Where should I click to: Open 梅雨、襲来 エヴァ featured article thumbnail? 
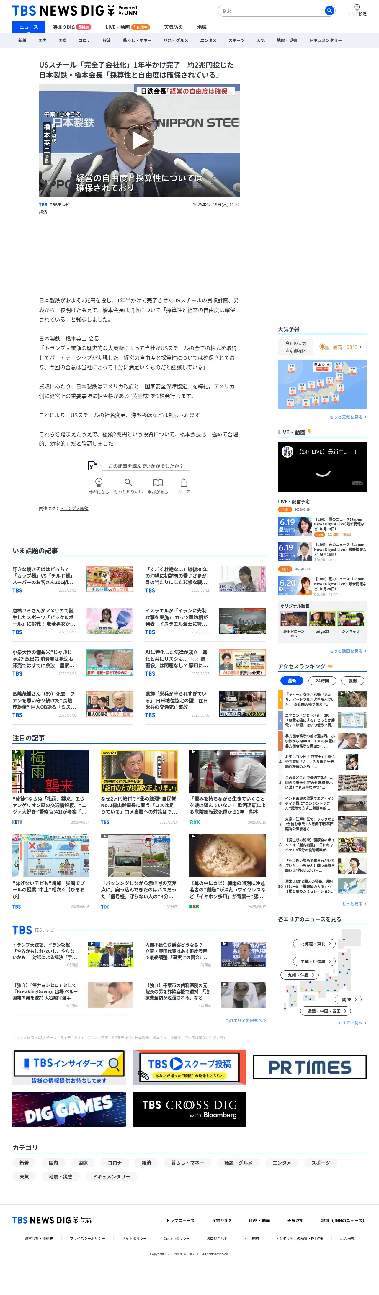pyautogui.click(x=51, y=771)
